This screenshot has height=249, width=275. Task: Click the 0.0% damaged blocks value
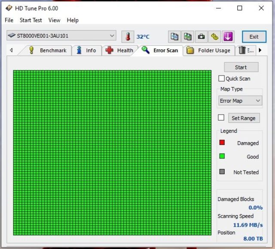pos(256,208)
